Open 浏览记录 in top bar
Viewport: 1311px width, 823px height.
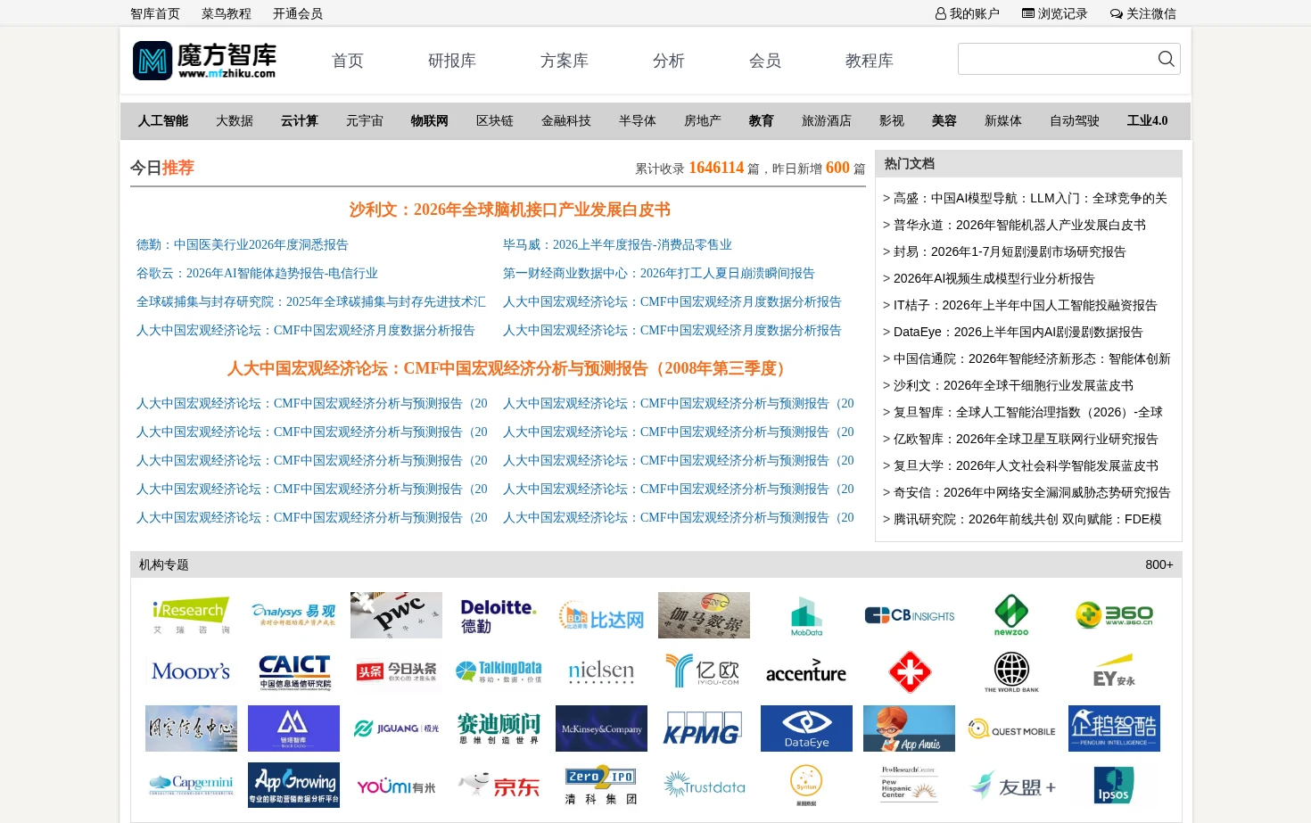click(x=1054, y=13)
